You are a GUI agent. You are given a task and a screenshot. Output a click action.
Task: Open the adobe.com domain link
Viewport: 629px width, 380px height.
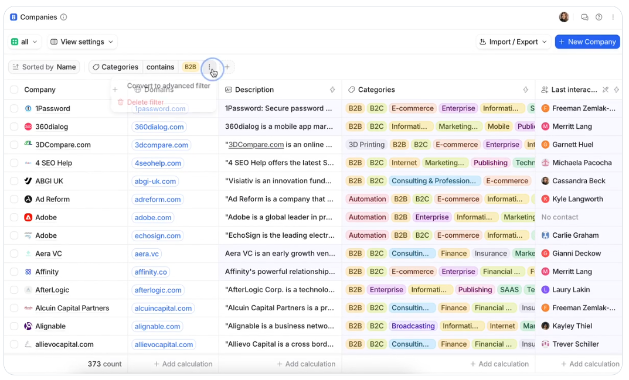(x=153, y=217)
